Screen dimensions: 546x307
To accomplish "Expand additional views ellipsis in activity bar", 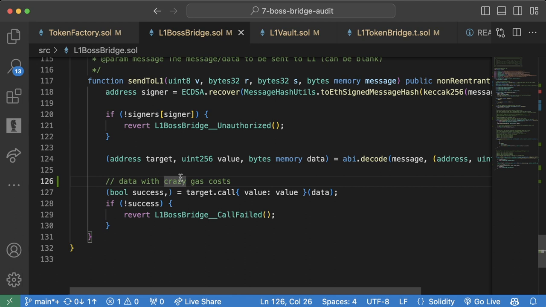I will point(14,185).
